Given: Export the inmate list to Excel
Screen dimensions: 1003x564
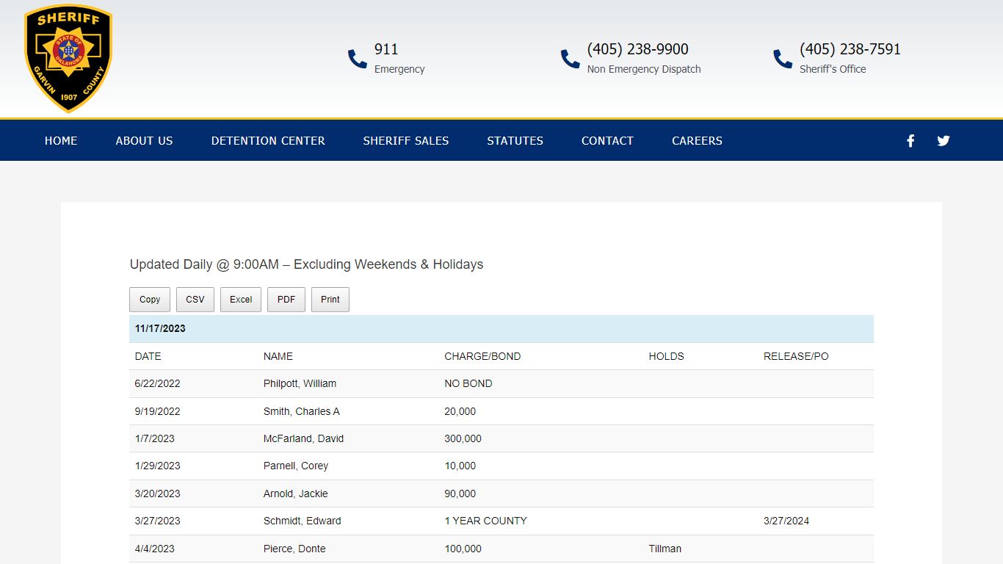Looking at the screenshot, I should (241, 300).
